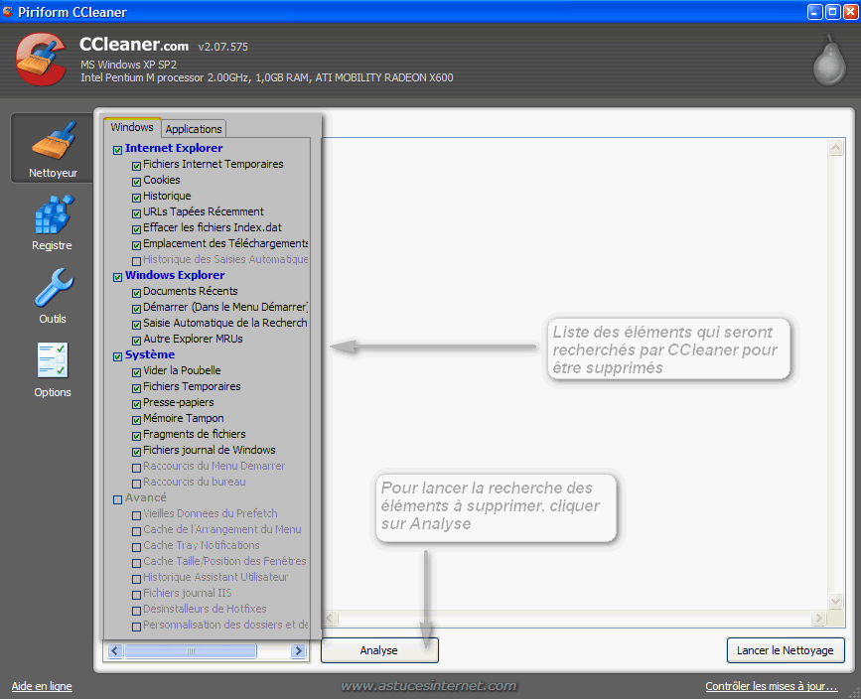Uncheck Autre Explorer MRUs

tap(136, 341)
